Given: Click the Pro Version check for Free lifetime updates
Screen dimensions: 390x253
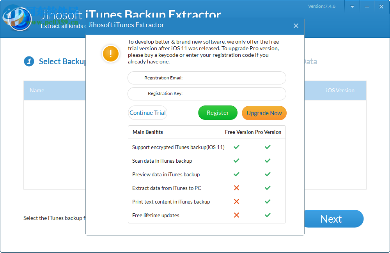Looking at the screenshot, I should tap(267, 215).
